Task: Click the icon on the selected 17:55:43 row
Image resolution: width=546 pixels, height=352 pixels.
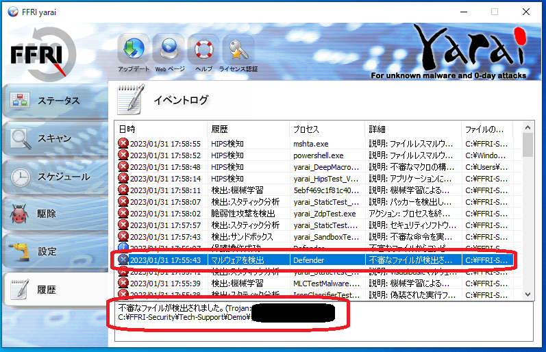Action: coord(123,260)
